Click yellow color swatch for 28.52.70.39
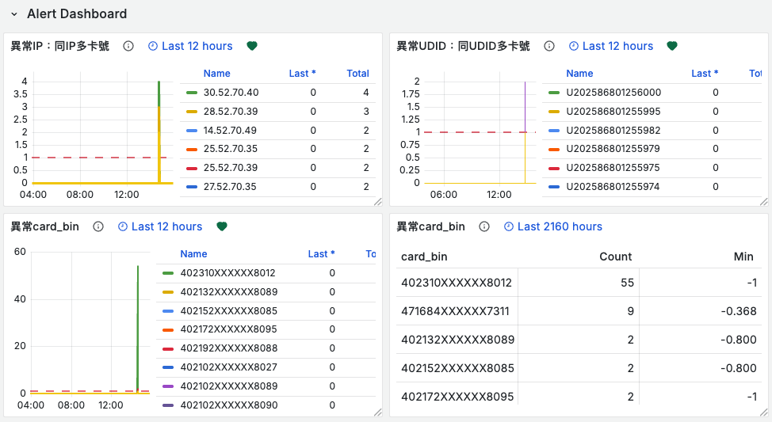The width and height of the screenshot is (772, 422). [x=192, y=112]
